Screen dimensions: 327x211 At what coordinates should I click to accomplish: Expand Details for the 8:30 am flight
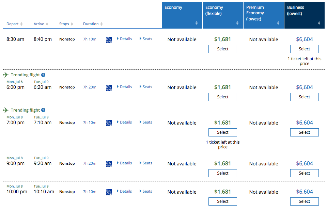pyautogui.click(x=124, y=39)
